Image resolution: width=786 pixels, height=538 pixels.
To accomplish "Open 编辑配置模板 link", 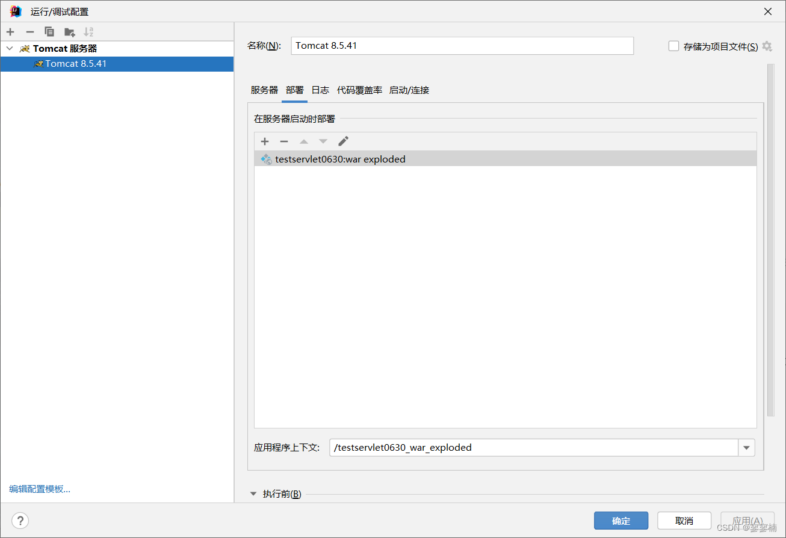I will 40,489.
